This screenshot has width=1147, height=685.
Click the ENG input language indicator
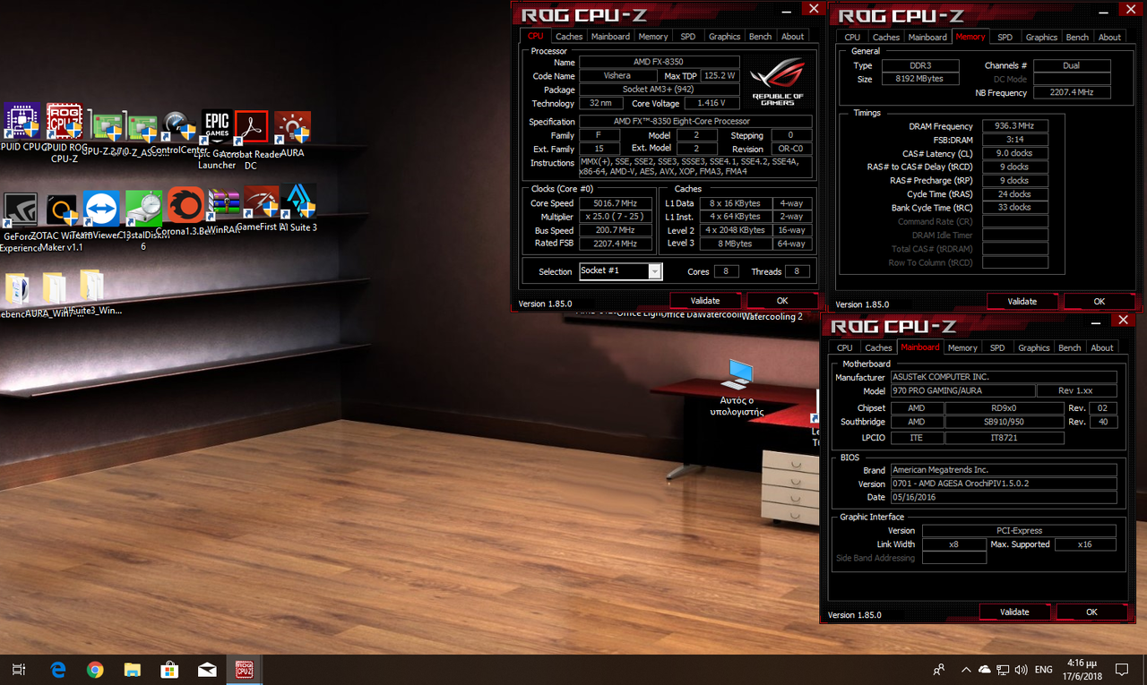[1044, 670]
